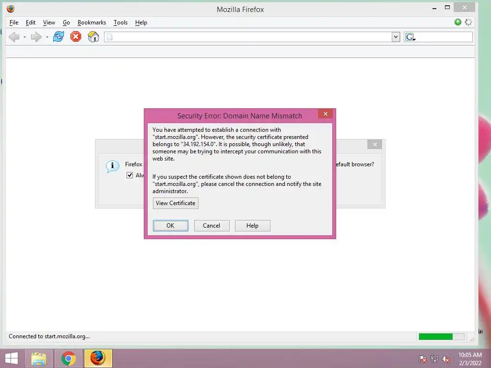Open the File menu
The height and width of the screenshot is (368, 491).
[14, 23]
